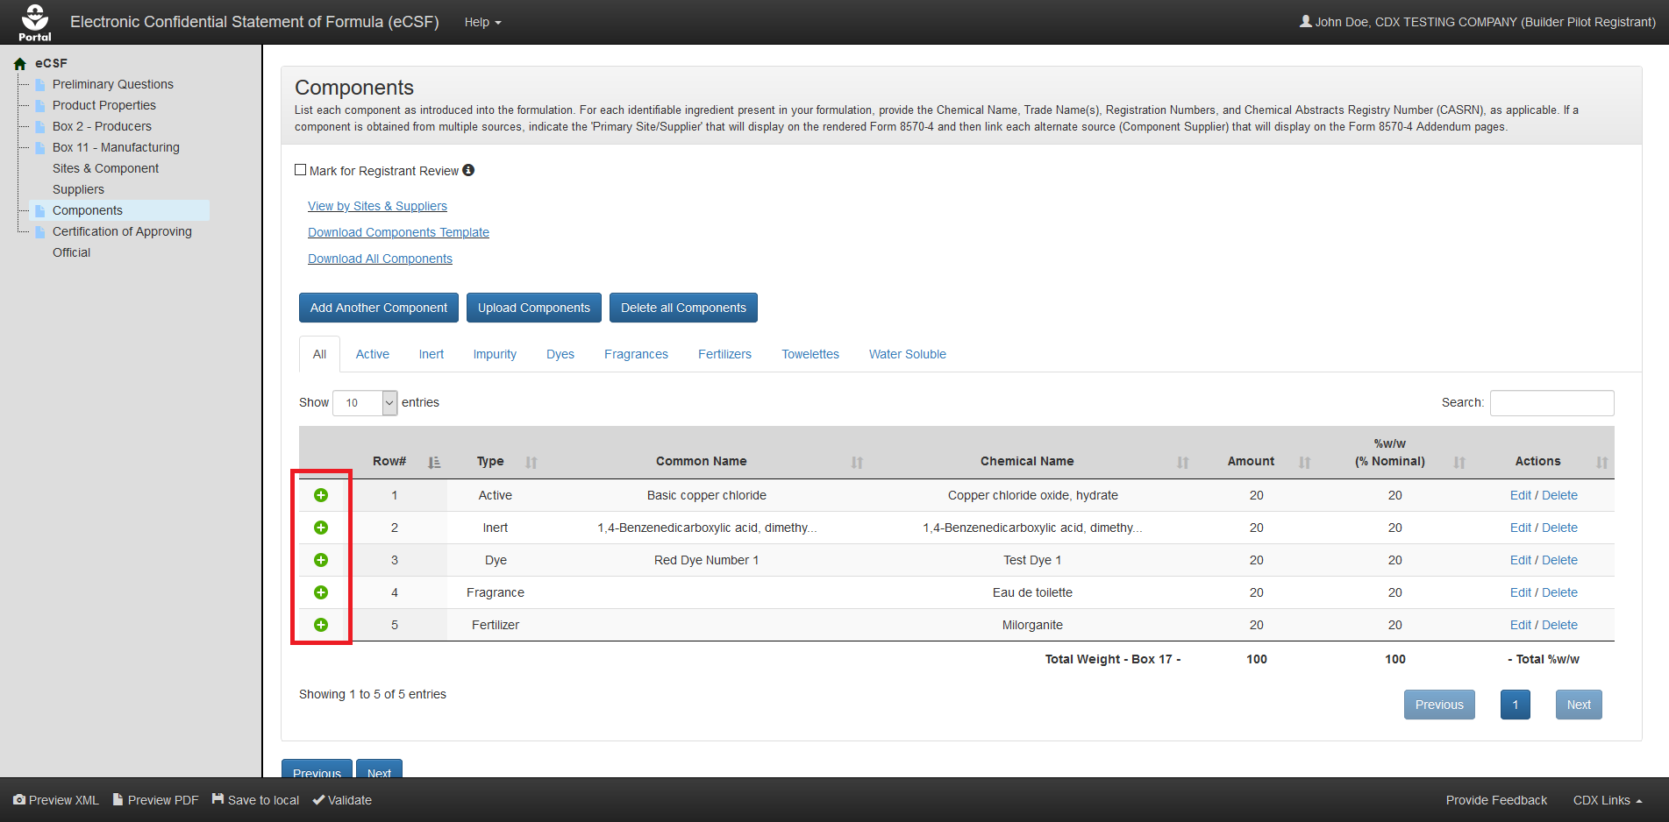Screen dimensions: 1669x822
Task: Switch to the Dyes tab
Action: click(x=560, y=354)
